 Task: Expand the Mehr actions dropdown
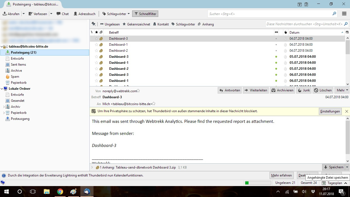pyautogui.click(x=342, y=90)
